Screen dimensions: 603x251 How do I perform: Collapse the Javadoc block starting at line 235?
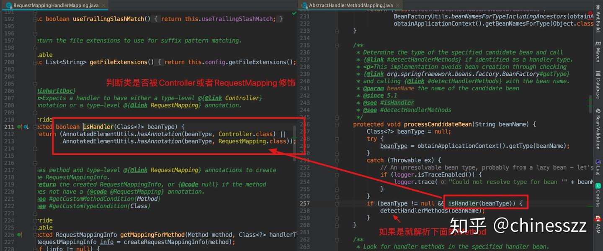click(x=336, y=45)
